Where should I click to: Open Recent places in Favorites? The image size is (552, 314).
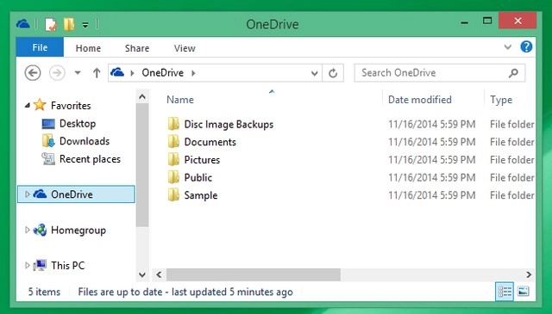(90, 159)
